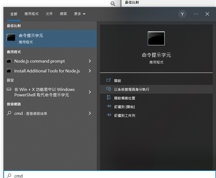Open the Y user account button
This screenshot has width=216, height=178.
coord(182,14)
